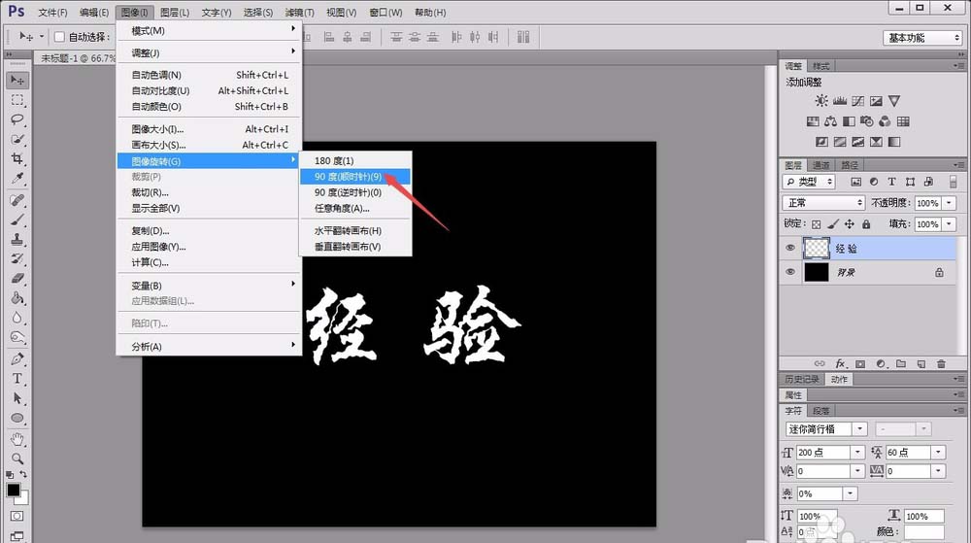This screenshot has width=971, height=543.
Task: Toggle type layer filter T icon
Action: pyautogui.click(x=891, y=182)
